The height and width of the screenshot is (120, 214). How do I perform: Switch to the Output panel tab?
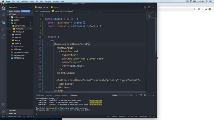pos(49,95)
